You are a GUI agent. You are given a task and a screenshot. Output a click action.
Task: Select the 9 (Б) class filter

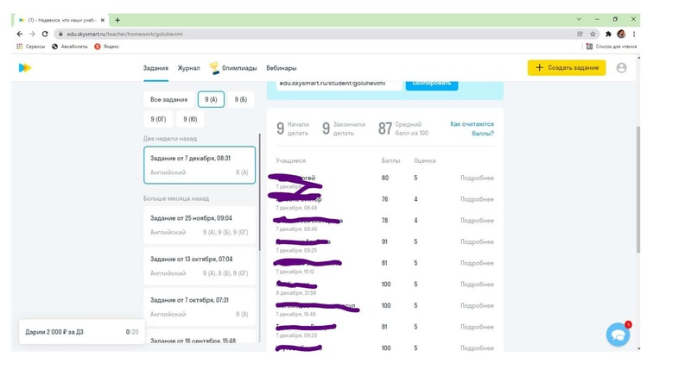pos(240,100)
